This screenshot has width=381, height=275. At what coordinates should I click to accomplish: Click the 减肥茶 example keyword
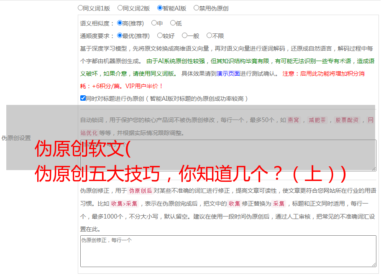click(317, 120)
